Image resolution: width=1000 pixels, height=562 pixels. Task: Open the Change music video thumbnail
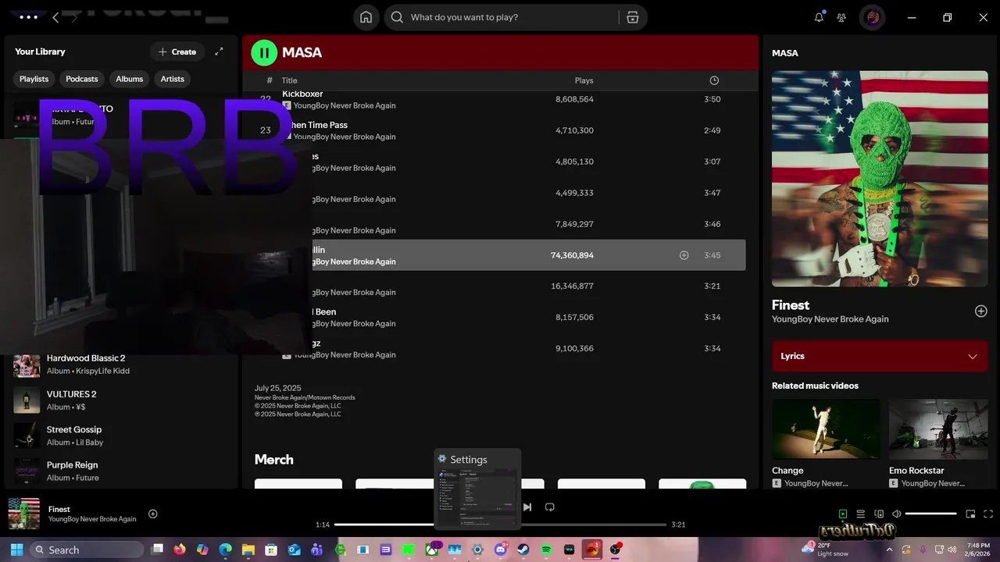coord(826,429)
